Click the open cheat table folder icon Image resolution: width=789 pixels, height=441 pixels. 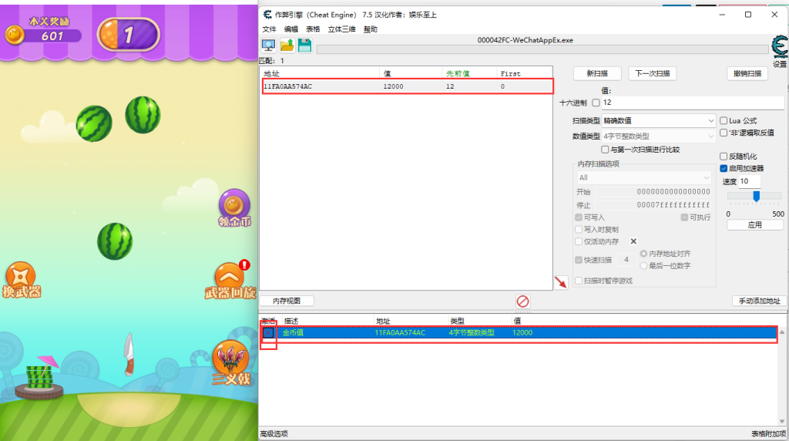(x=287, y=45)
